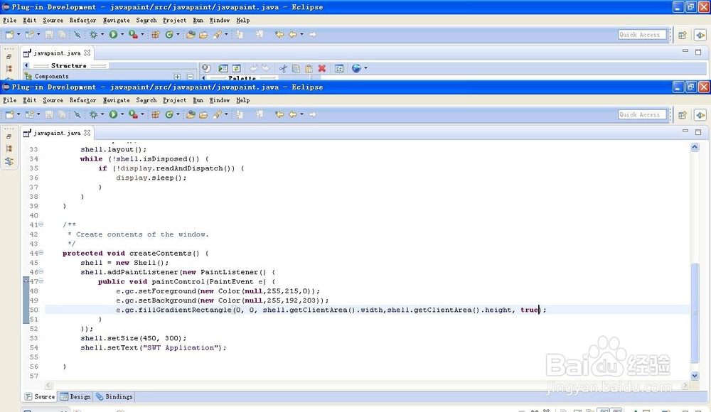Click Quick Access field in front window

(x=642, y=114)
